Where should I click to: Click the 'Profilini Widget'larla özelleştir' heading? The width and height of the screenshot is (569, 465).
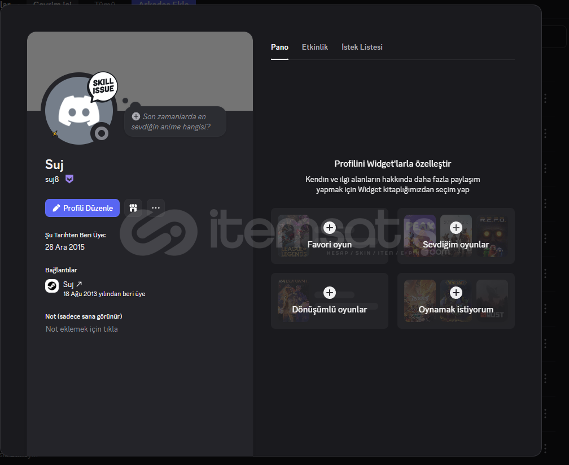393,164
